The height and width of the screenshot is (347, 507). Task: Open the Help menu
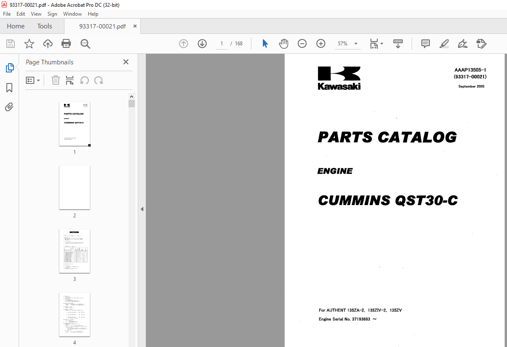point(93,14)
